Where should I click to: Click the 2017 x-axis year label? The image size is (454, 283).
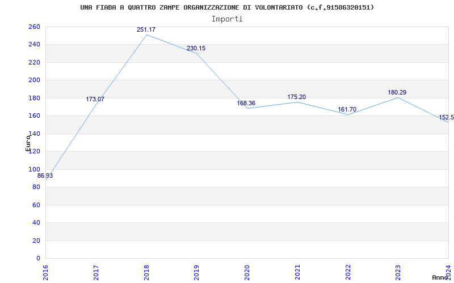96,273
